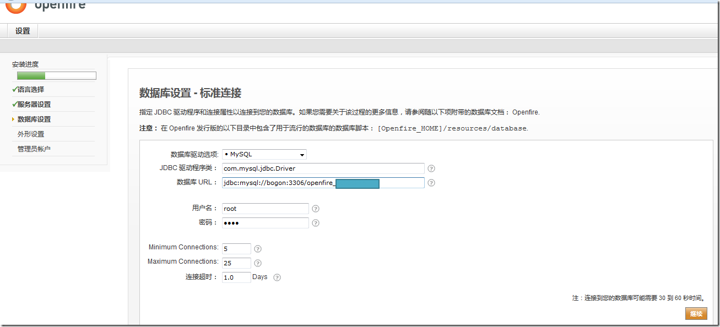
Task: Click the checkmark beside 服务器设置
Action: pyautogui.click(x=14, y=104)
